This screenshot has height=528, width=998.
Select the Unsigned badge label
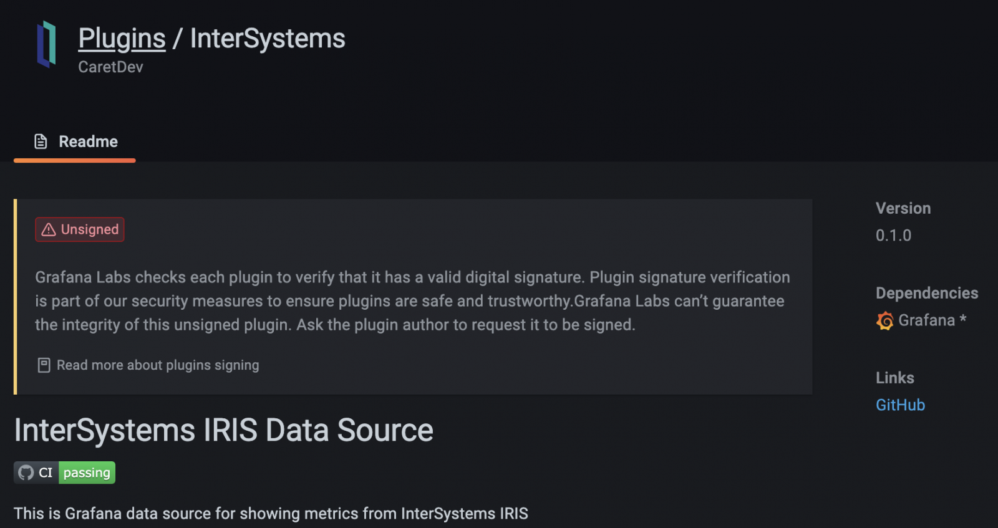(x=89, y=229)
